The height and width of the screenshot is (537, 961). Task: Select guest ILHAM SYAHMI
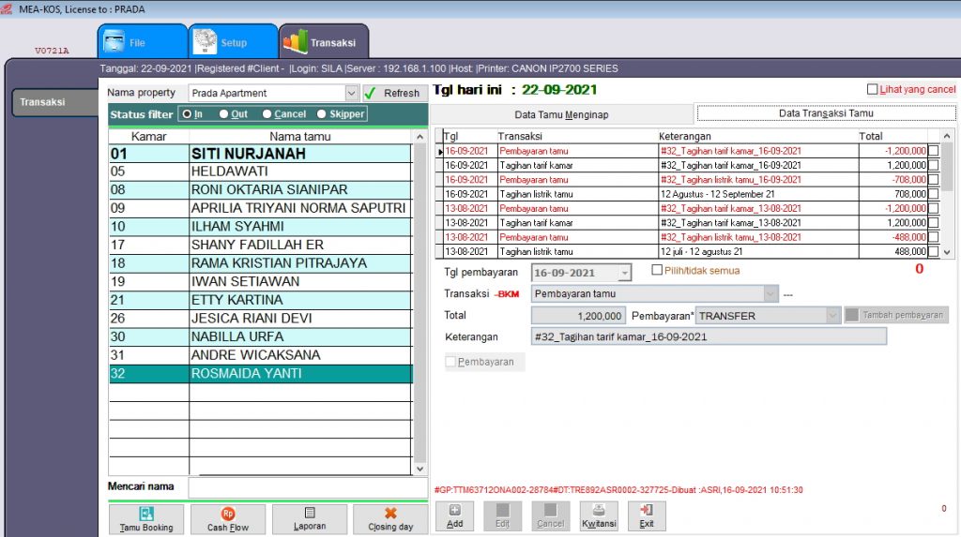tap(261, 227)
